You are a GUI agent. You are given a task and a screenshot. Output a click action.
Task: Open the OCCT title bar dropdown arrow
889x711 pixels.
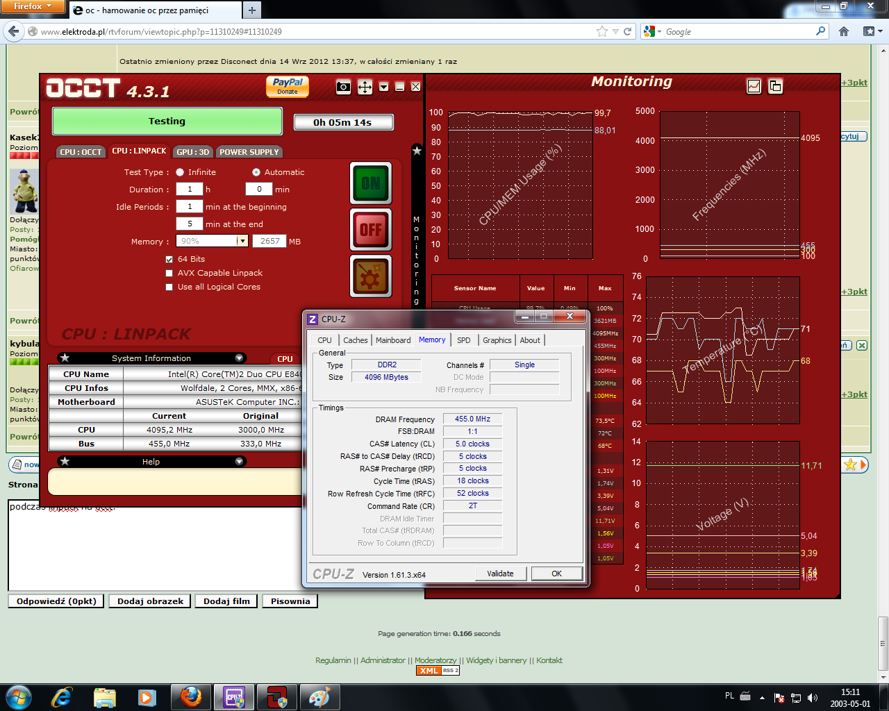click(383, 87)
